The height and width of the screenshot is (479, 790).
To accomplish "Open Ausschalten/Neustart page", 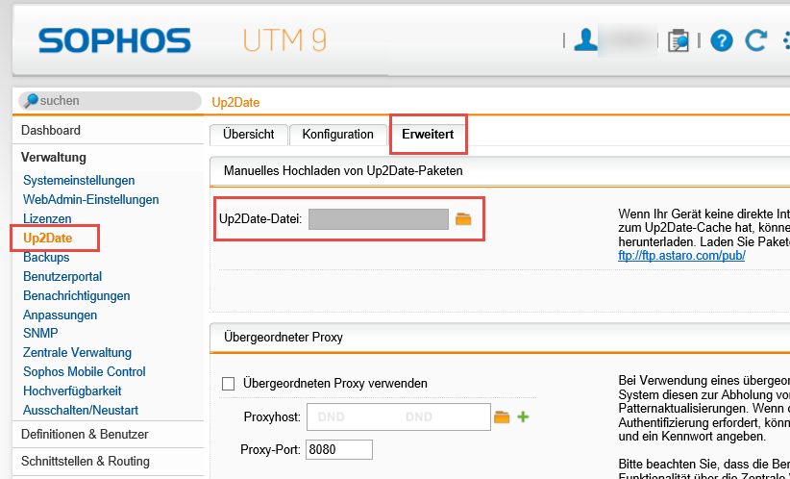I will pos(81,410).
